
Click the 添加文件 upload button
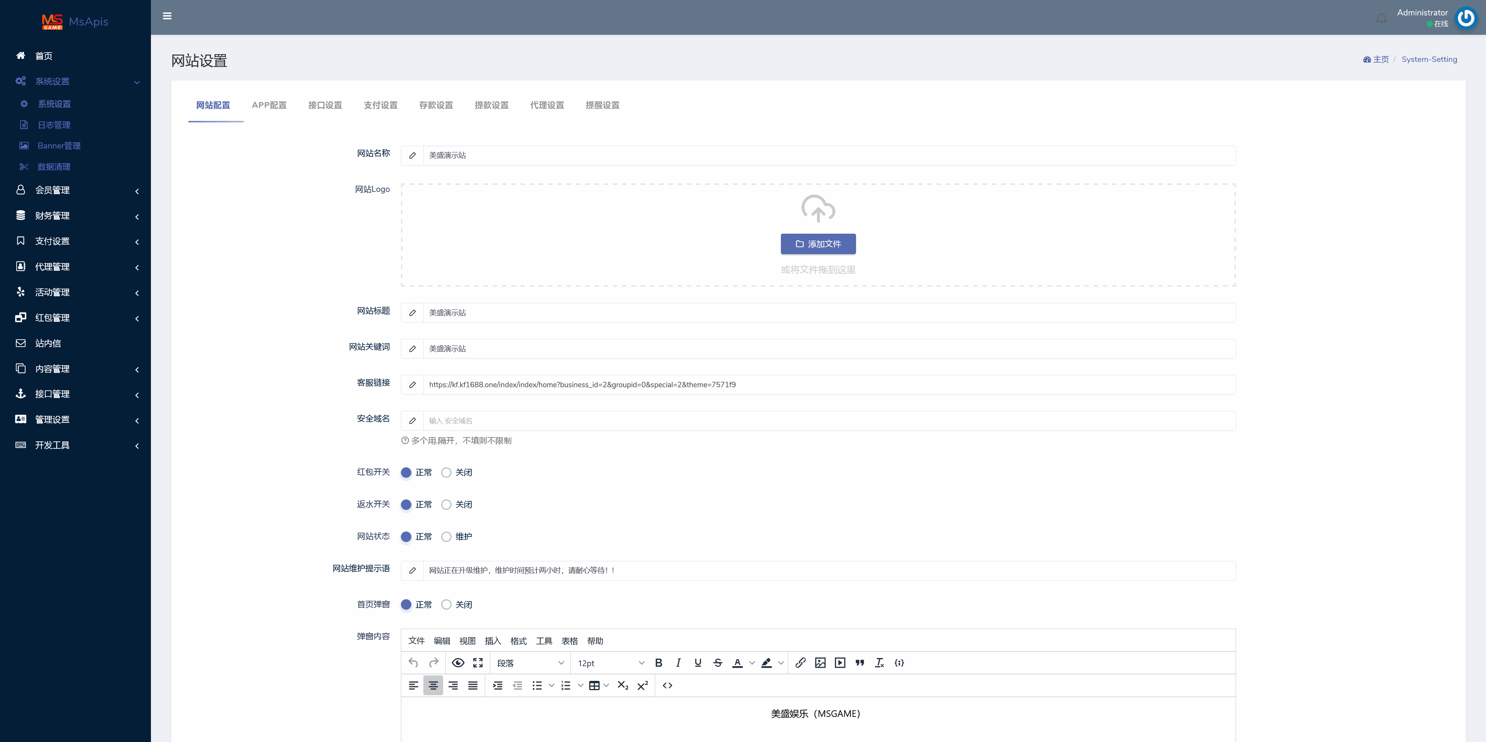click(x=817, y=244)
